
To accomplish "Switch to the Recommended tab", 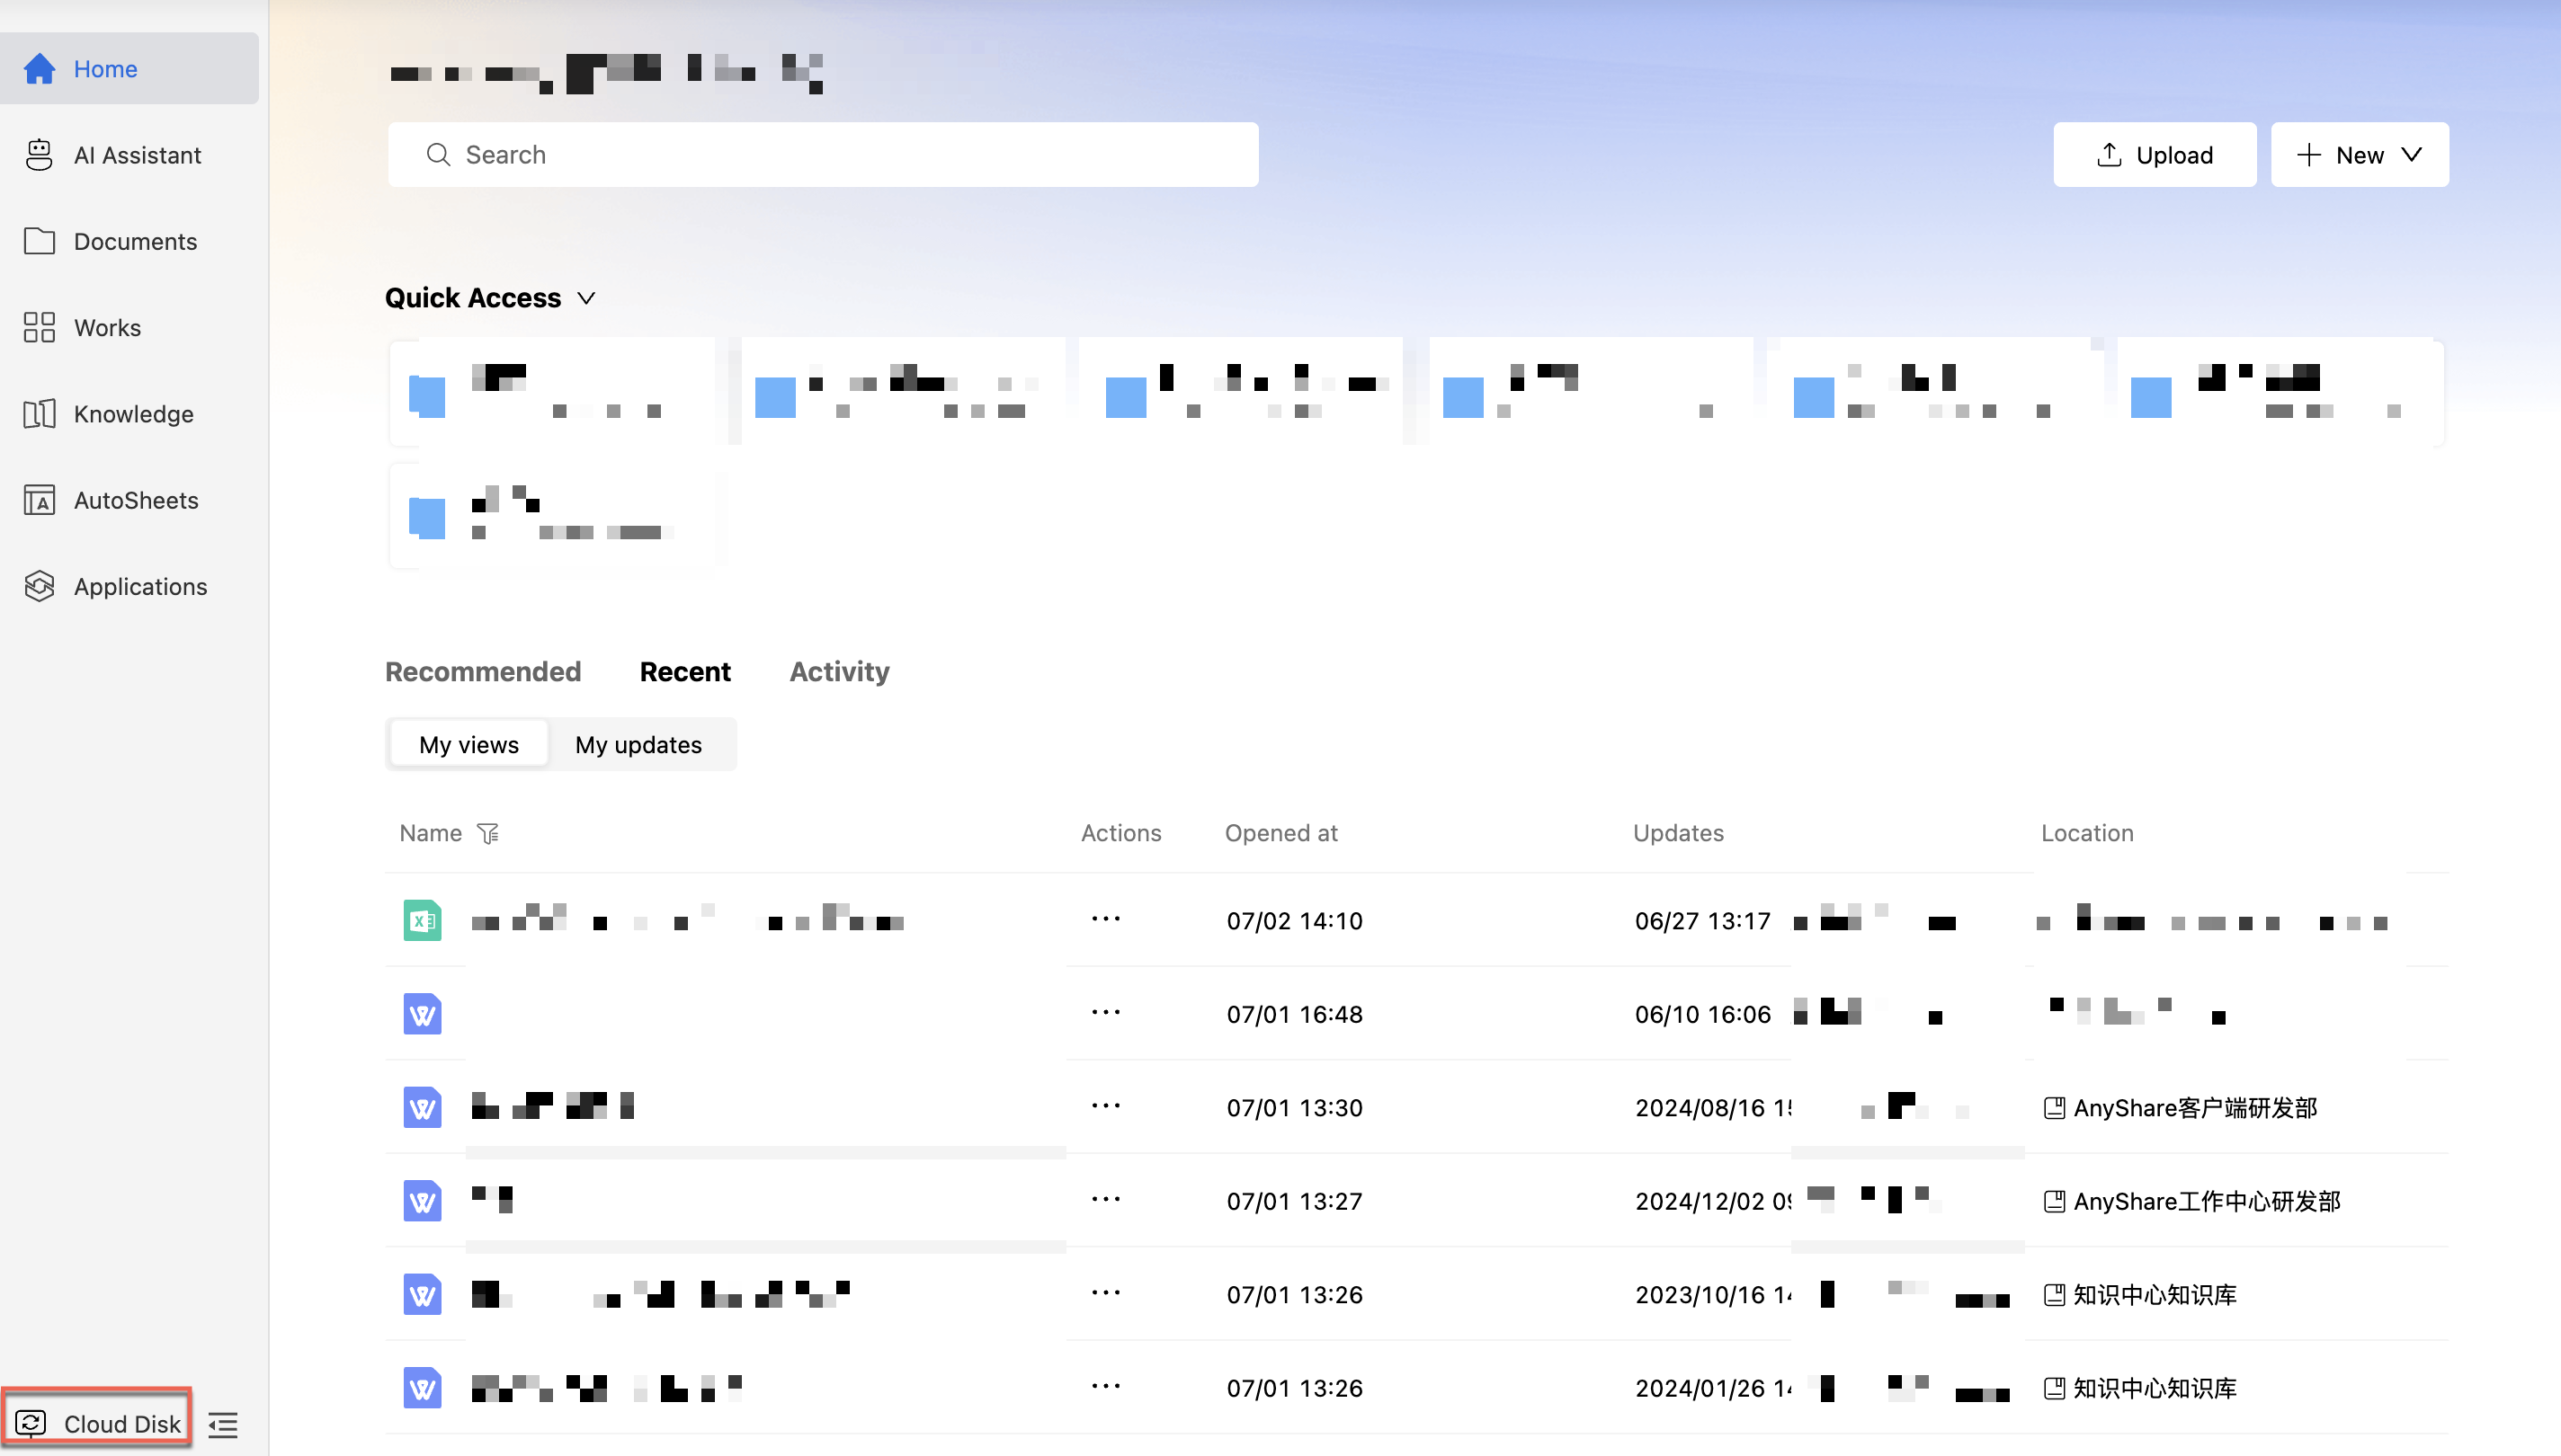I will point(483,671).
